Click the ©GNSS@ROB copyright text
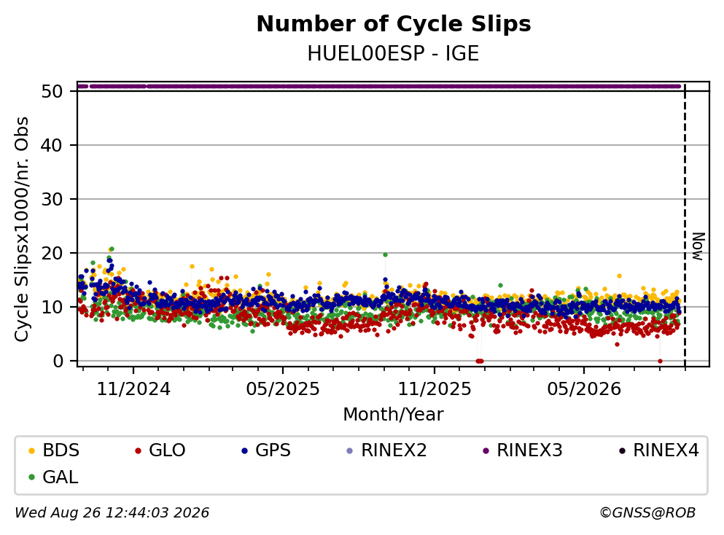Screen dimensions: 724x535 point(647,513)
